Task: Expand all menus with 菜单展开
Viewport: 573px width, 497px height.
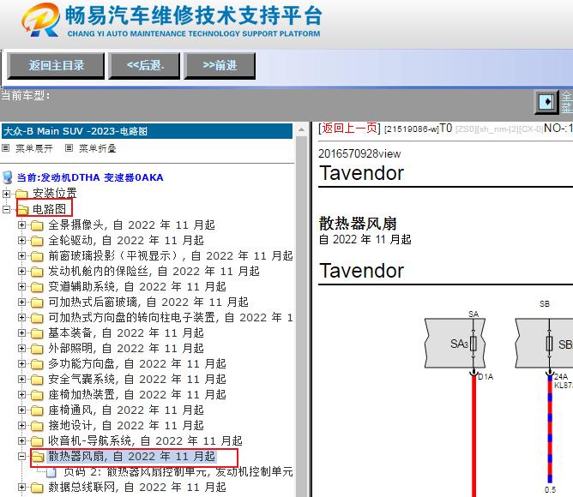Action: pos(34,148)
